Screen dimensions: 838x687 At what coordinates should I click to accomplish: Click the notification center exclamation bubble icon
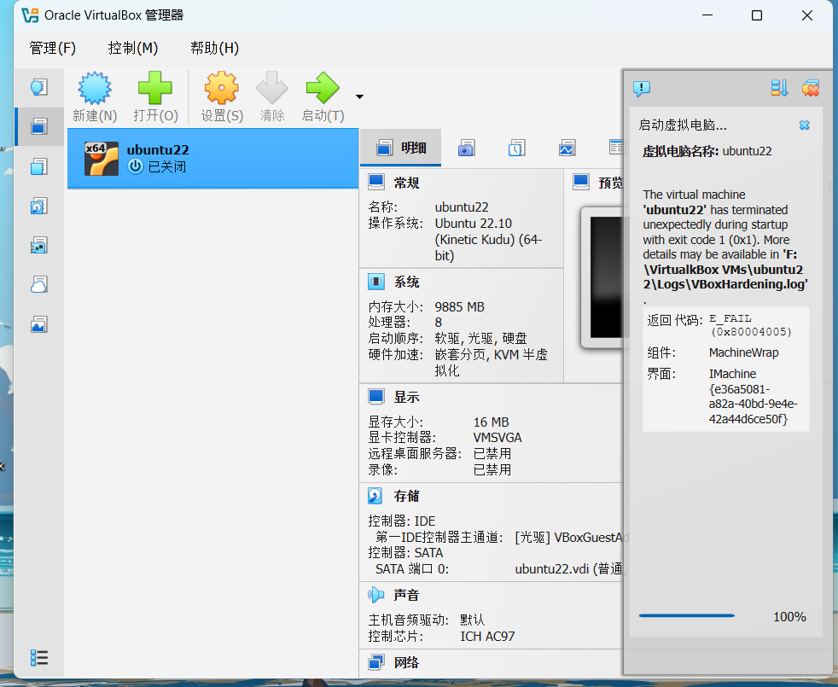click(642, 88)
